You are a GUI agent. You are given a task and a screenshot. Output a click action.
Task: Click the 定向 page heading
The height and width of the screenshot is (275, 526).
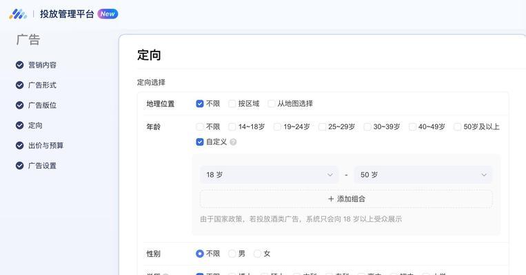click(x=149, y=55)
